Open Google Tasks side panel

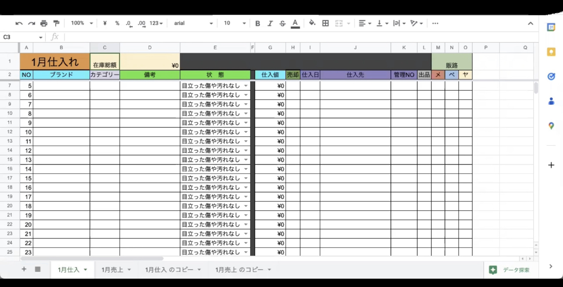coord(551,76)
